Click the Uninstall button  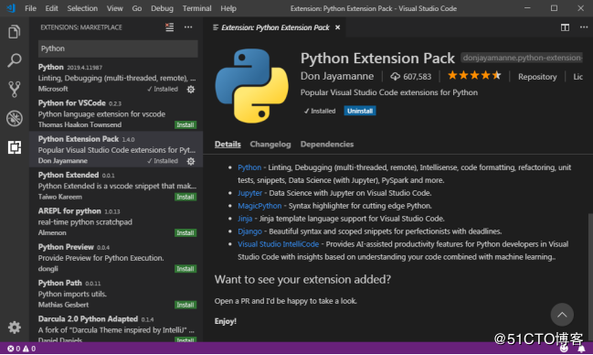point(360,111)
